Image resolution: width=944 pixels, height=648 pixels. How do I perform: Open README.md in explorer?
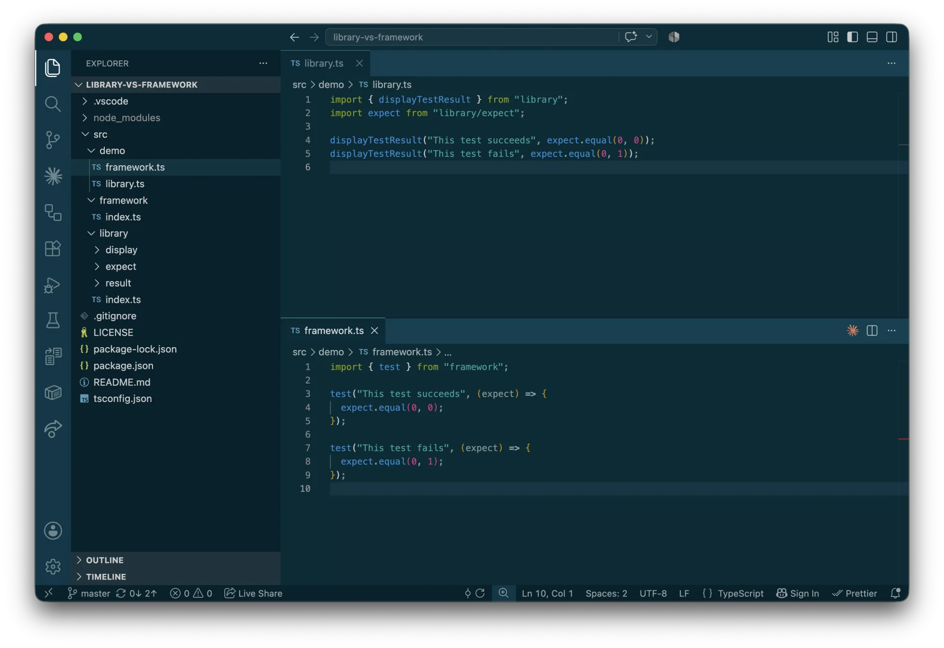(176, 382)
